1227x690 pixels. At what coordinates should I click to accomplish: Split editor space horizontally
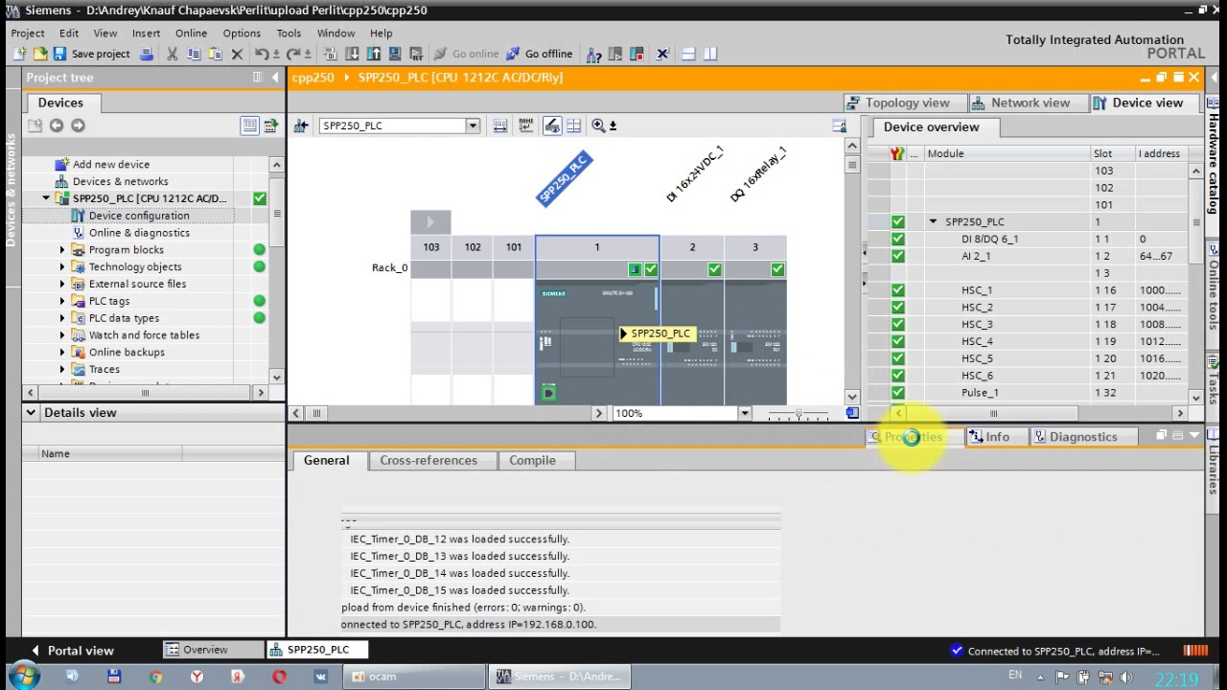pos(688,55)
